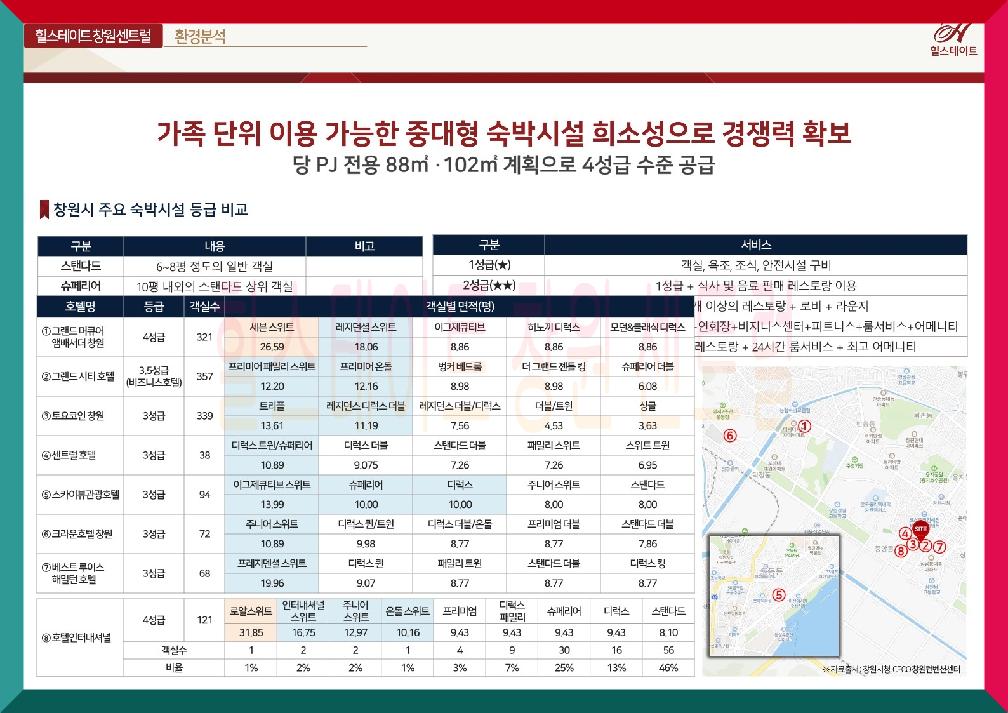
Task: Click the red headline about 중대형 숙박시설 희소성
Action: pyautogui.click(x=504, y=133)
